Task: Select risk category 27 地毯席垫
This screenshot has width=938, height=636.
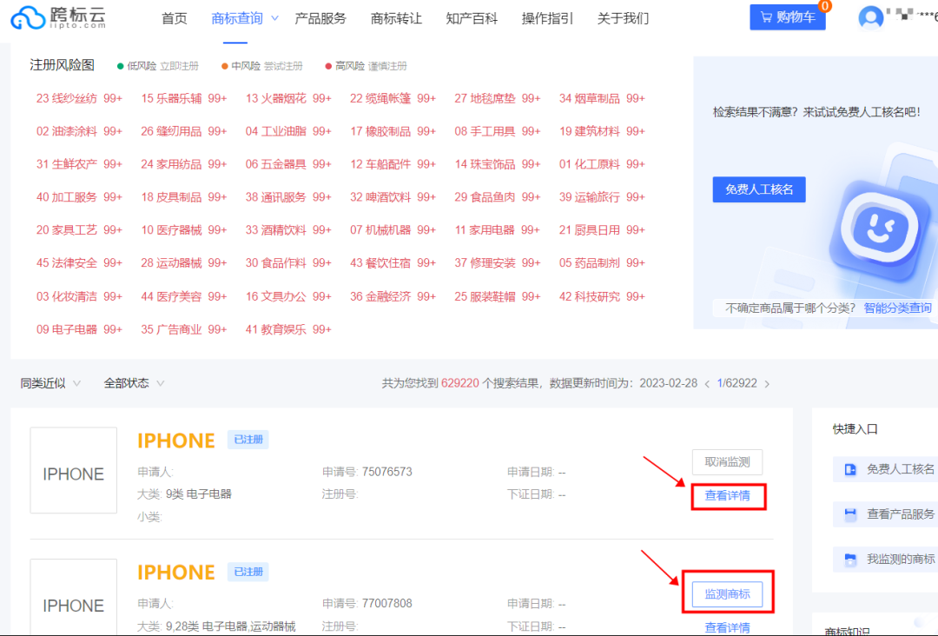Action: (x=497, y=98)
